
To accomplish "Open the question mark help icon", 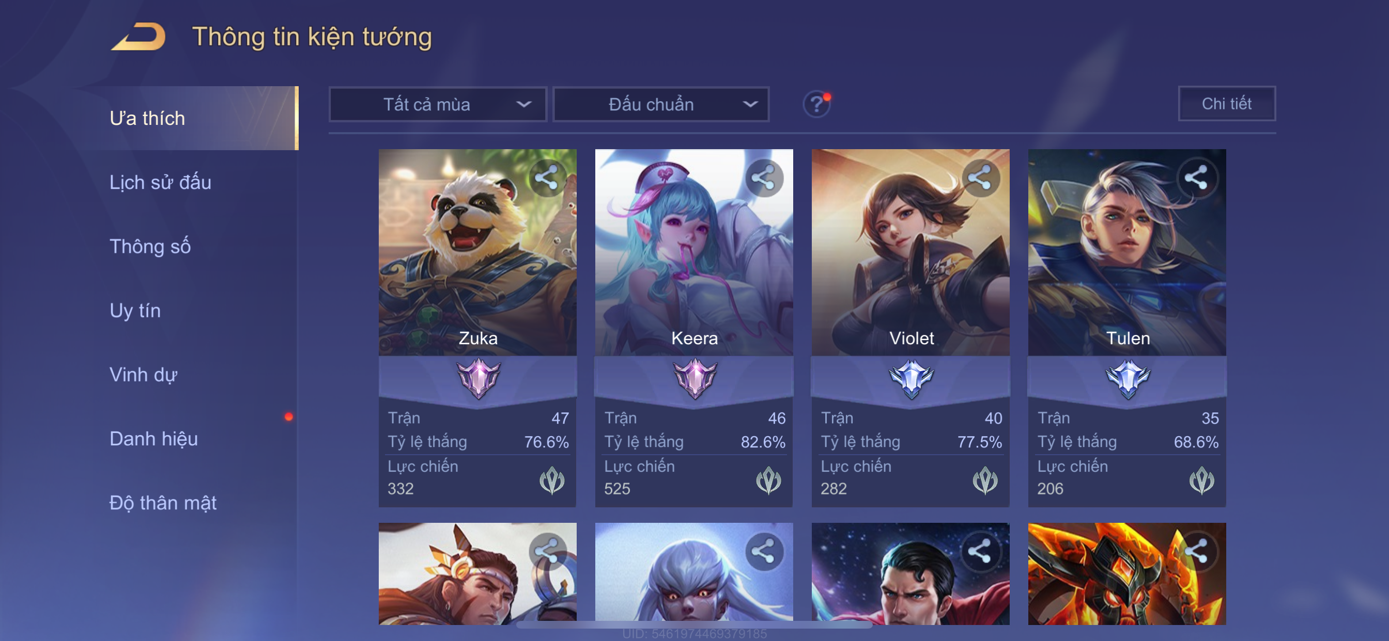I will 816,103.
